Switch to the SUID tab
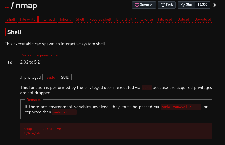The height and width of the screenshot is (145, 225). coord(65,77)
